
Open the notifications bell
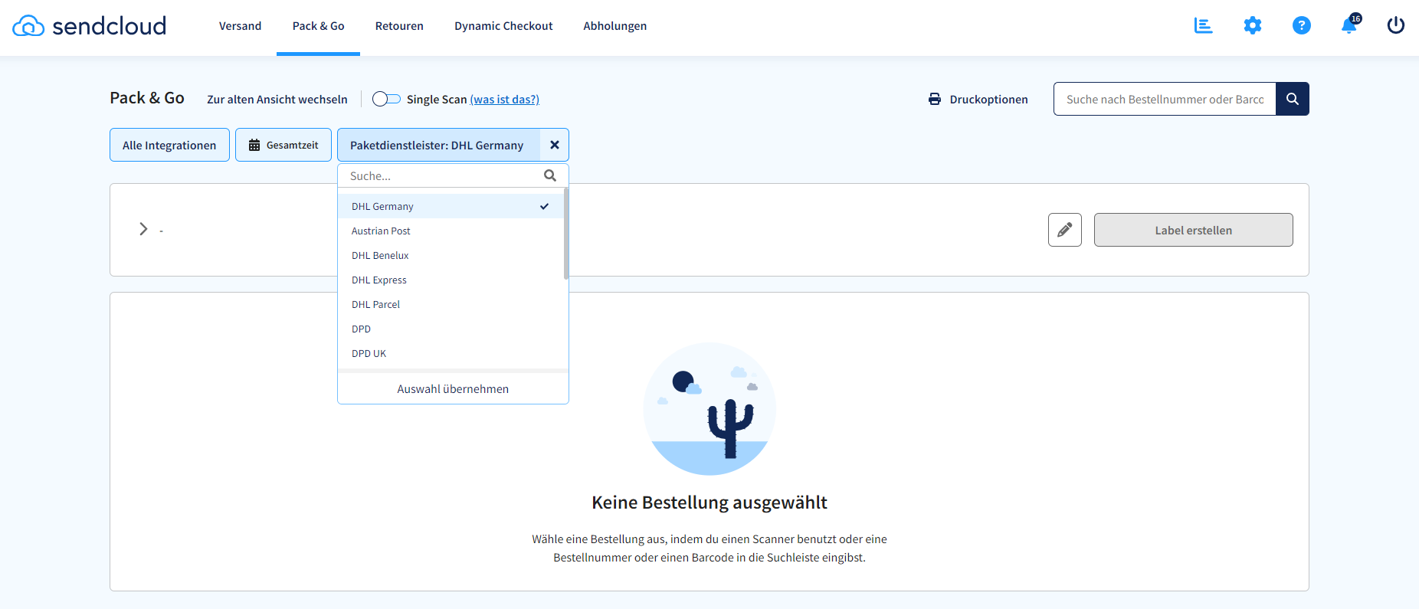1350,25
